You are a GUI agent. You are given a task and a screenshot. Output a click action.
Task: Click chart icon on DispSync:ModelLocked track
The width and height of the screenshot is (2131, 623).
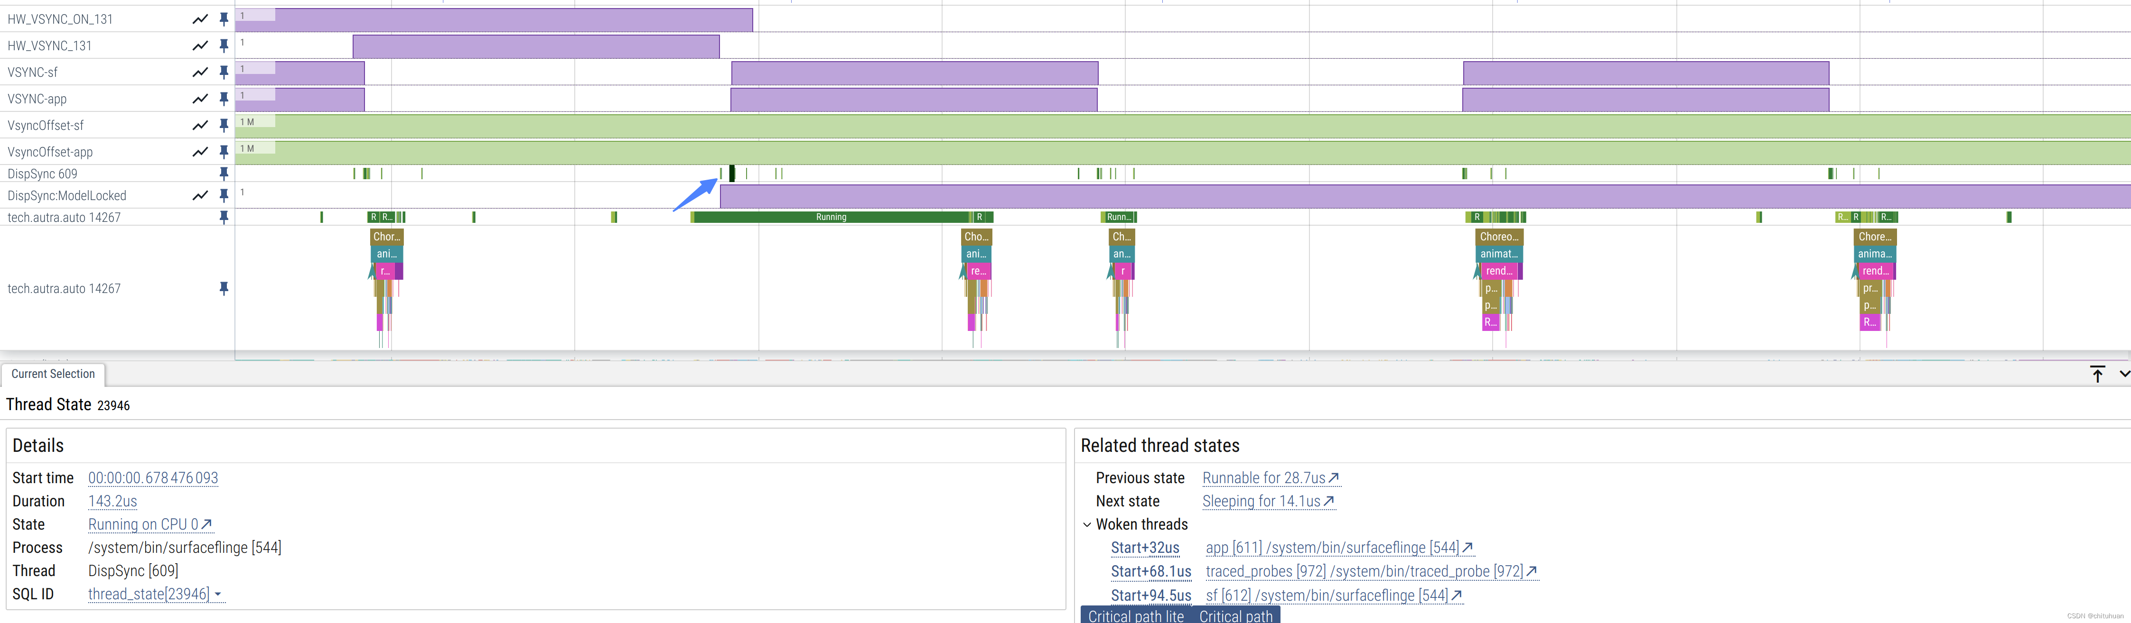(x=200, y=195)
